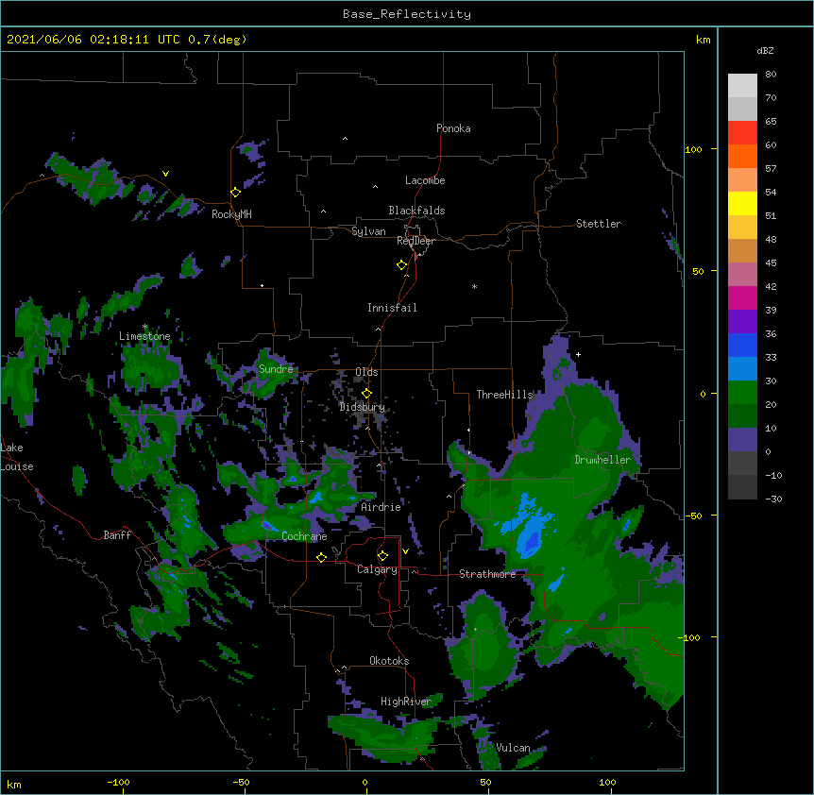Pick the bright yellow swatch in the legend
The height and width of the screenshot is (795, 814).
(742, 203)
